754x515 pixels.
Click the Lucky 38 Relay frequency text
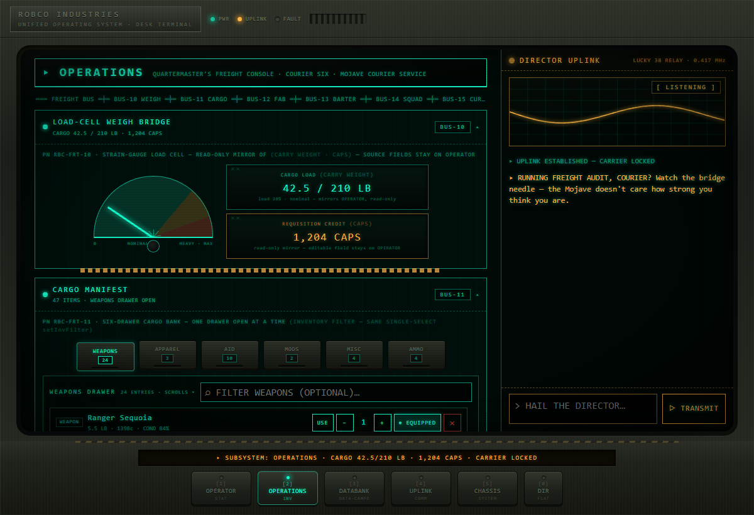coord(679,61)
